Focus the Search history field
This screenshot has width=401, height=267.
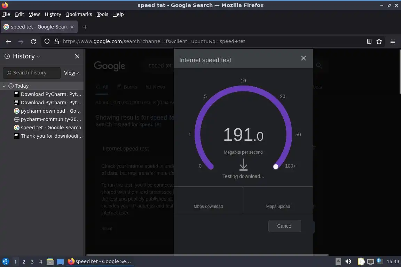pyautogui.click(x=32, y=73)
